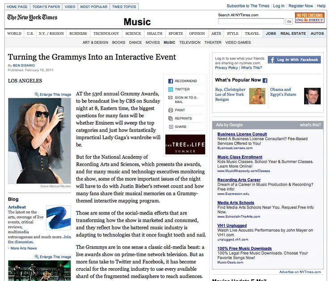The image size is (330, 281).
Task: Go to the Autos section
Action: [x=317, y=33]
